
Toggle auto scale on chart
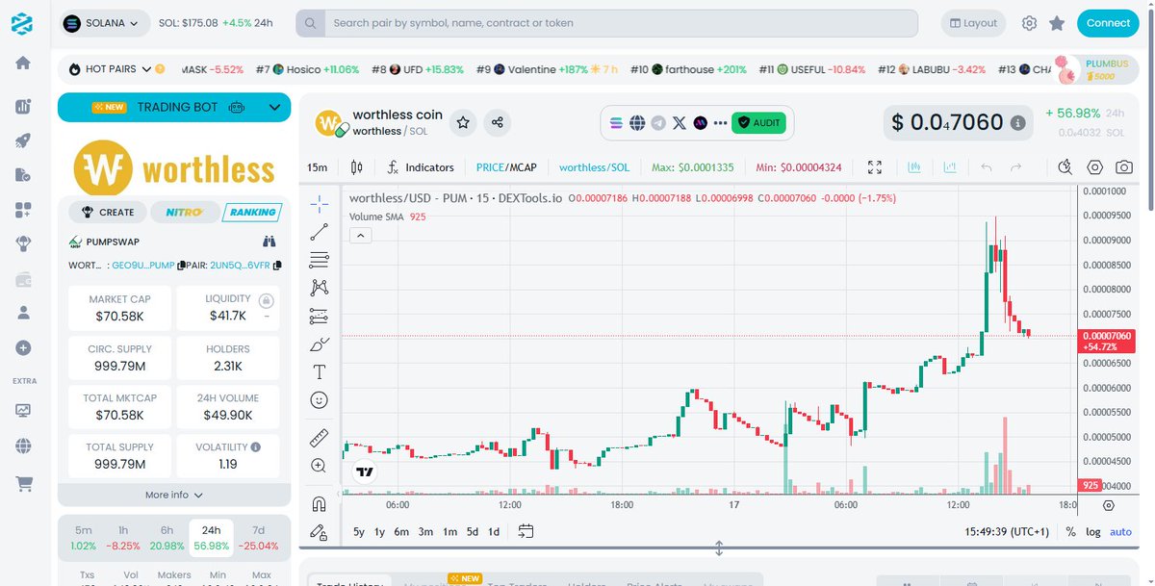click(1121, 532)
